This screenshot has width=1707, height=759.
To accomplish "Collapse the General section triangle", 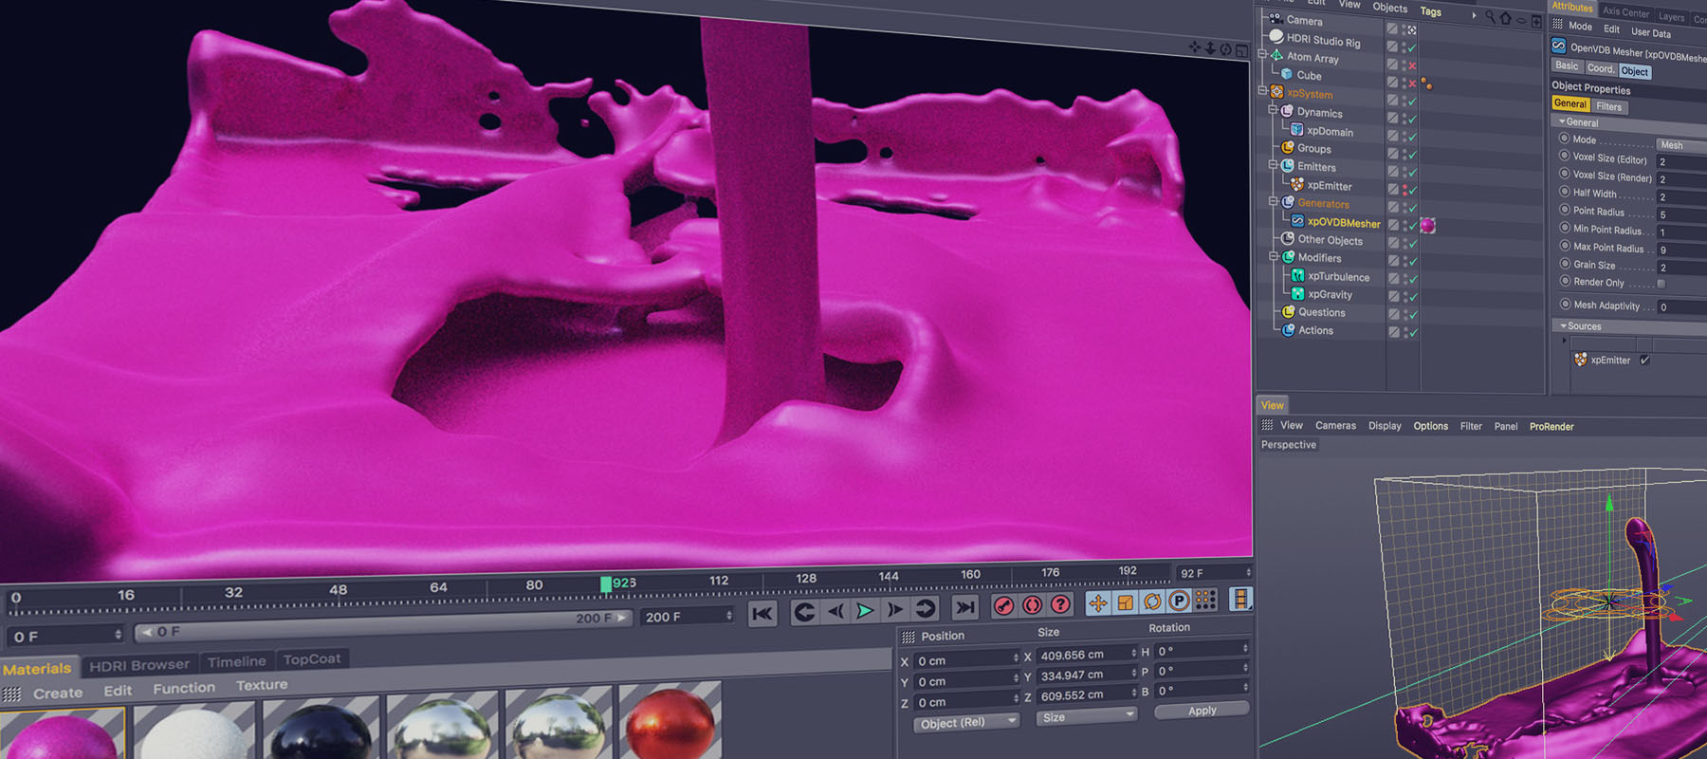I will [1561, 121].
